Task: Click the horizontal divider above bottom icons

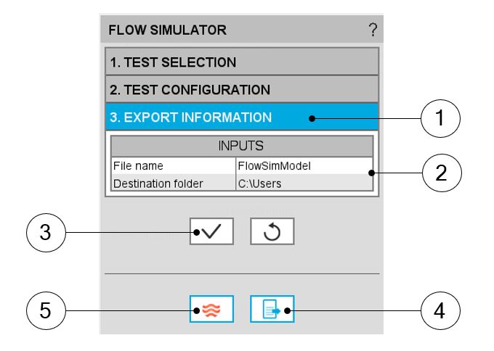Action: [x=242, y=273]
